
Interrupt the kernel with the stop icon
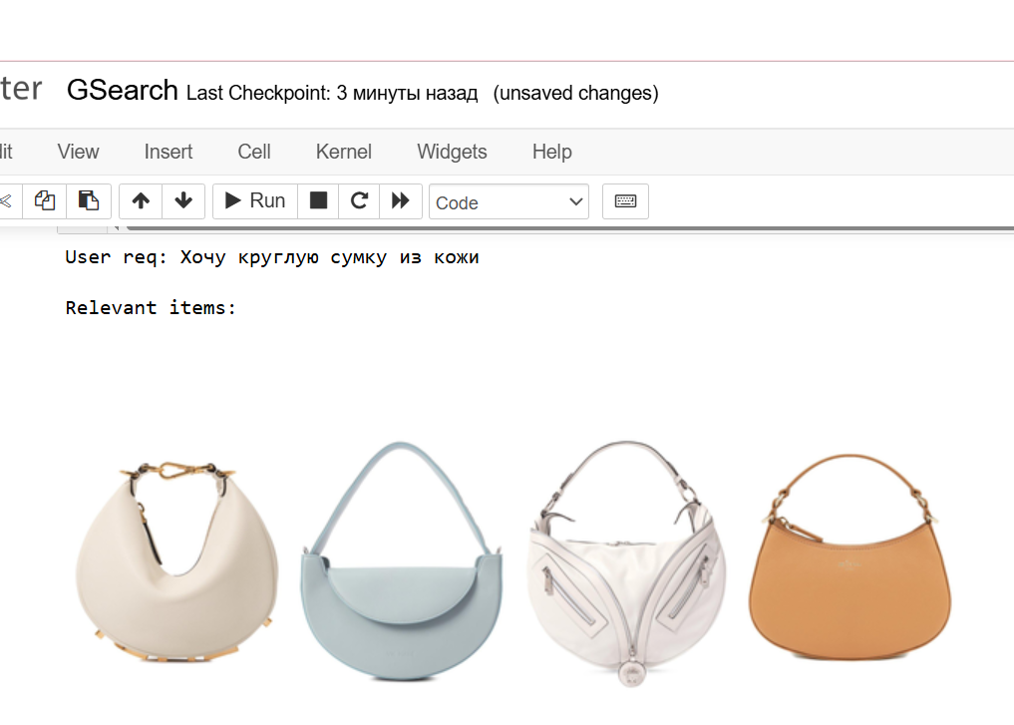pos(318,200)
